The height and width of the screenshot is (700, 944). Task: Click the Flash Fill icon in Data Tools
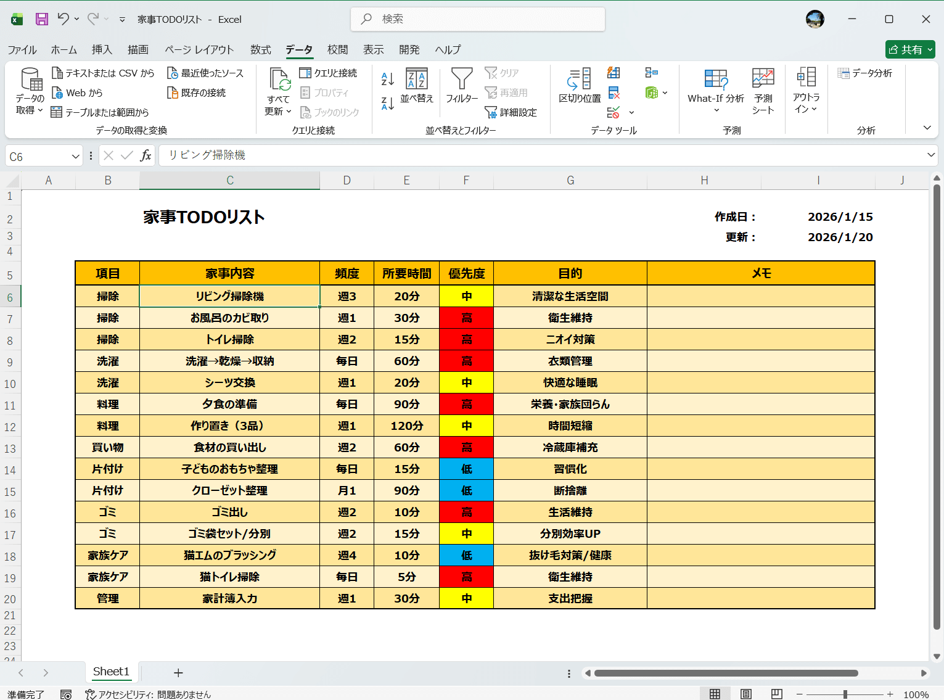tap(614, 73)
